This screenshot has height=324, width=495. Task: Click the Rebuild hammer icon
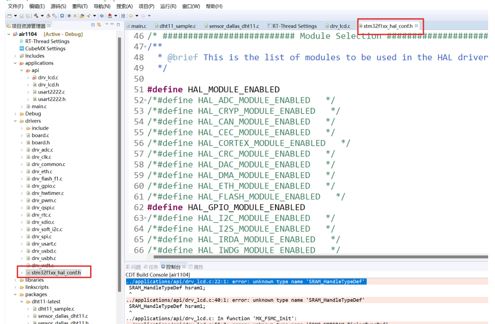pos(48,16)
